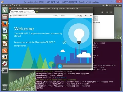Open sound volume indicator menu
Image resolution: width=123 pixels, height=92 pixels.
pyautogui.click(x=111, y=5)
